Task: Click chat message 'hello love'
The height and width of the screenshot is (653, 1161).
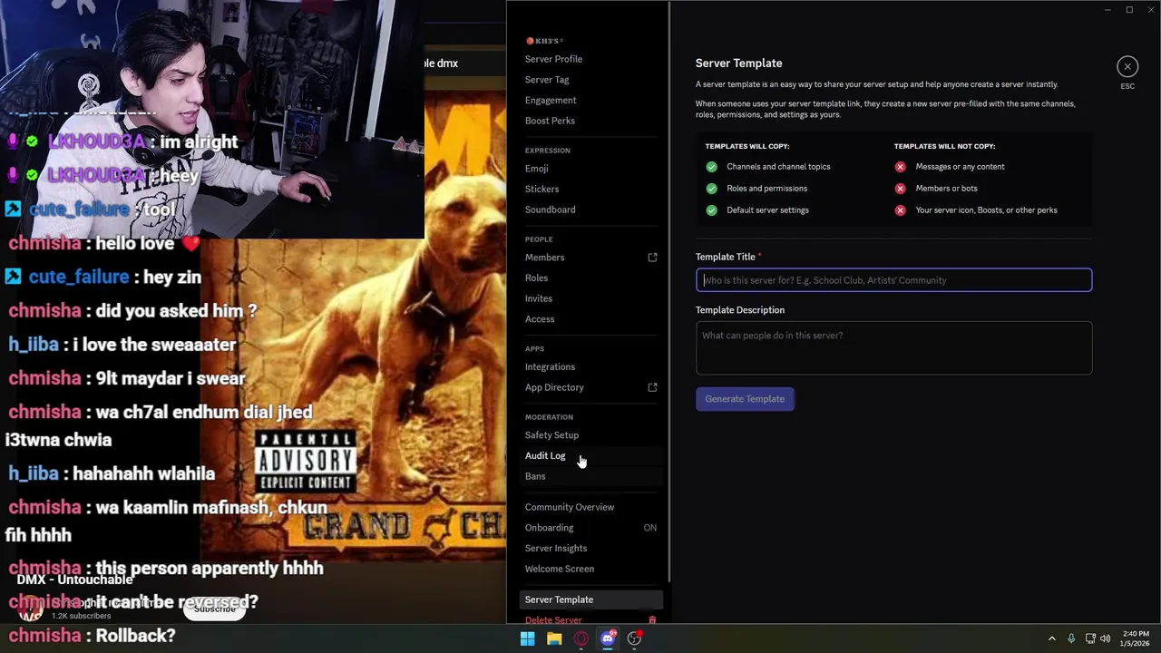Action: pos(104,243)
